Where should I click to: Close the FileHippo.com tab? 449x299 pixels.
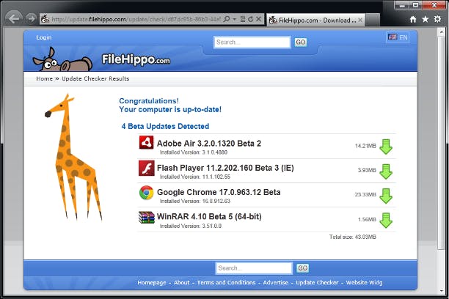tap(360, 20)
